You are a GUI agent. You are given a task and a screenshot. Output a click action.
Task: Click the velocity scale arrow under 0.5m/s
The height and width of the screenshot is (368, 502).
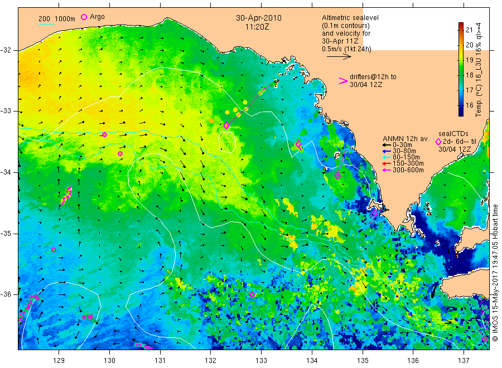[339, 57]
